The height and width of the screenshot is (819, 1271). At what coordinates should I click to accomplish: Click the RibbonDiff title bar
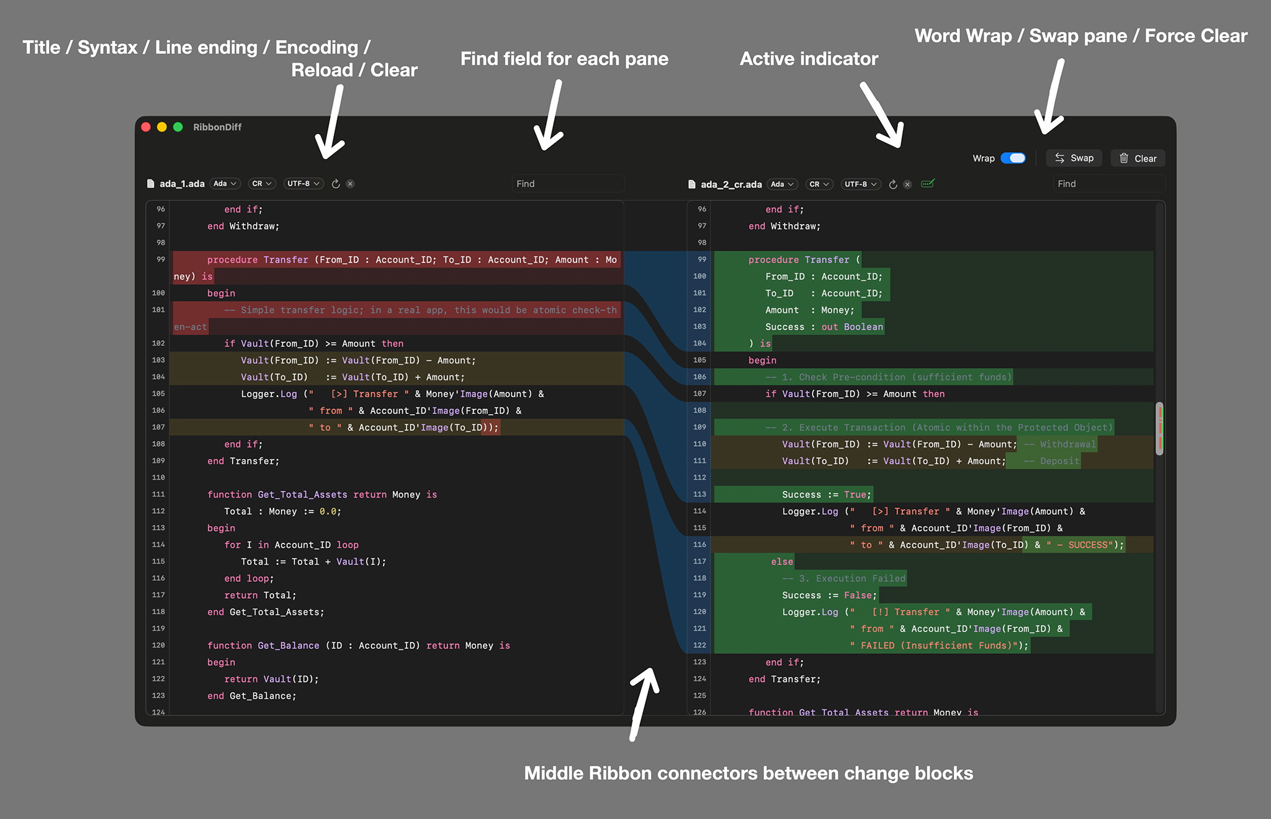point(217,127)
